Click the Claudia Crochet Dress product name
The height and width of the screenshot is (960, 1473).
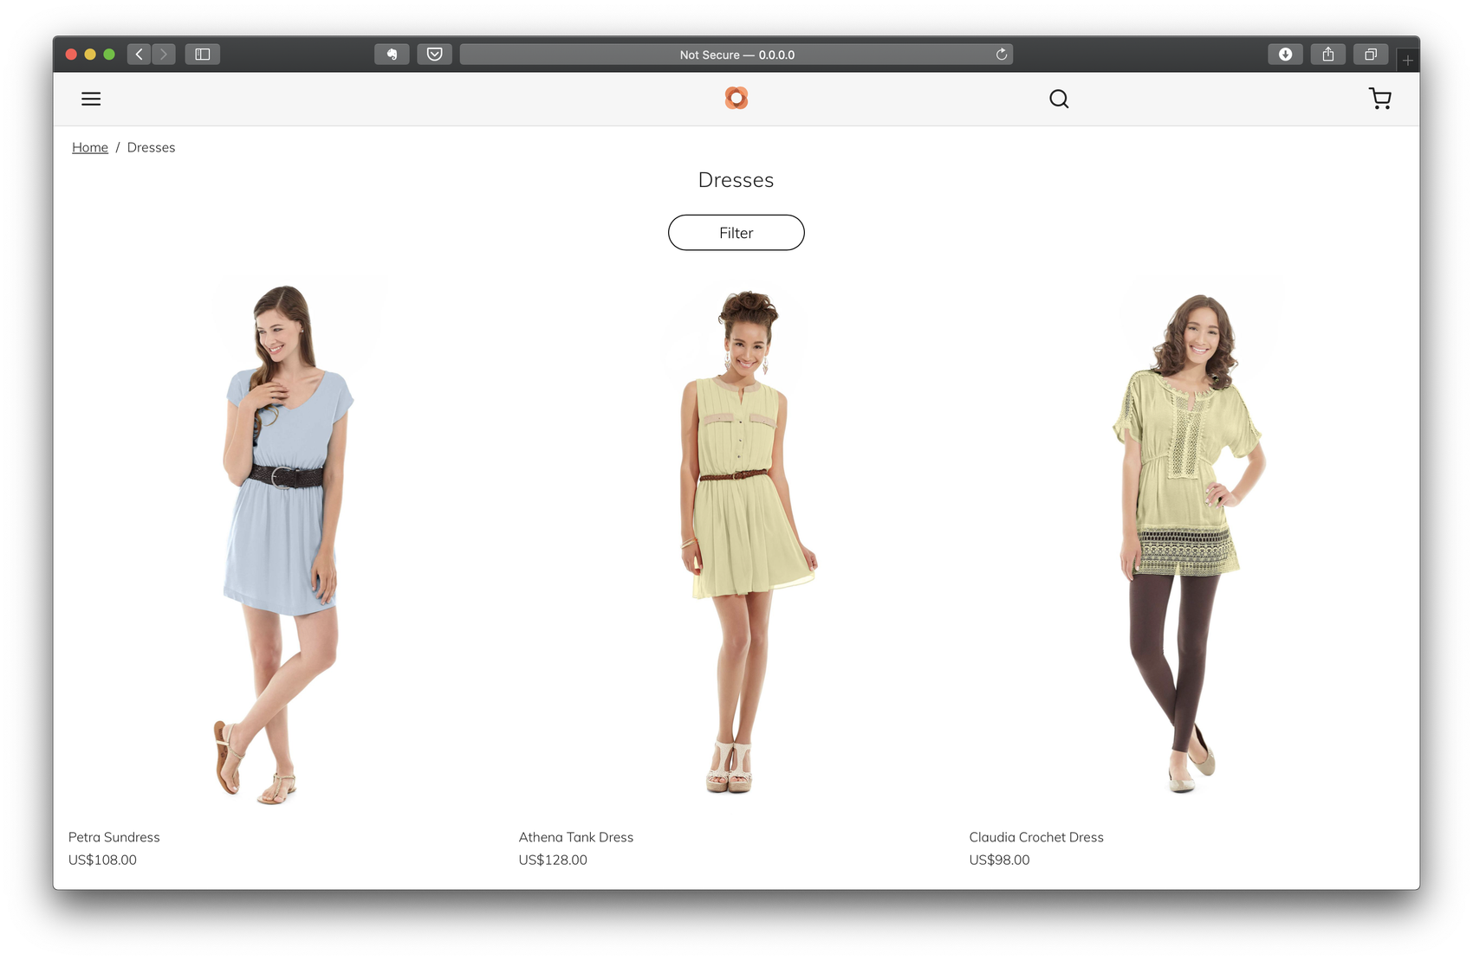tap(1036, 837)
